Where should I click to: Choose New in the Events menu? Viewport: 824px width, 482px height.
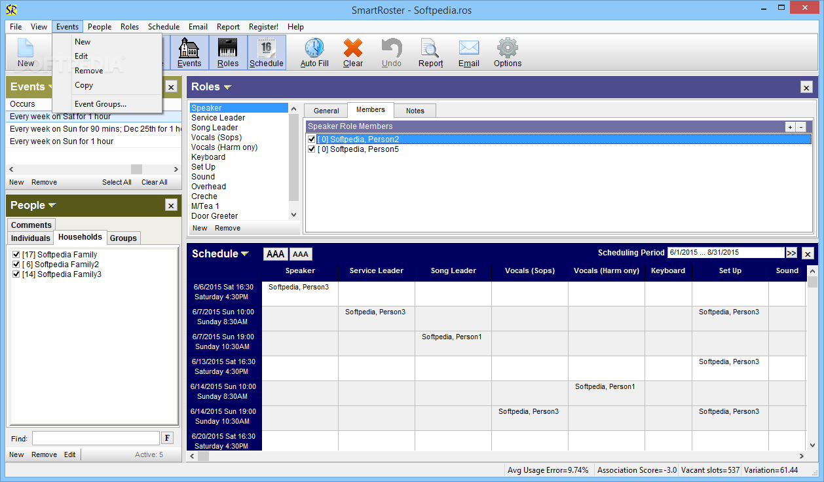pos(83,42)
